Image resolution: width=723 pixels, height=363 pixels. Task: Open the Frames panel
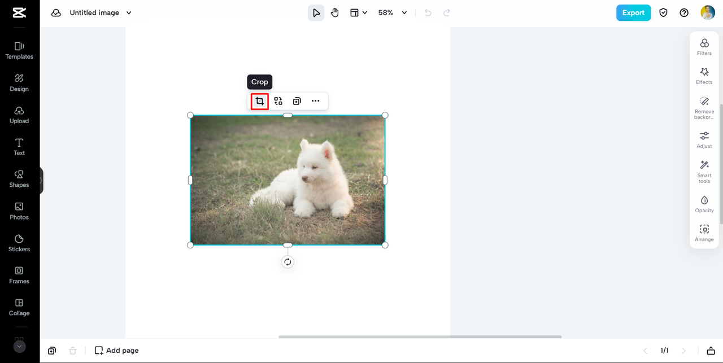click(19, 275)
